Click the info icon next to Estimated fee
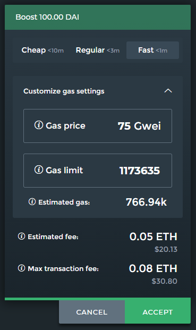The width and height of the screenshot is (196, 330). point(21,236)
